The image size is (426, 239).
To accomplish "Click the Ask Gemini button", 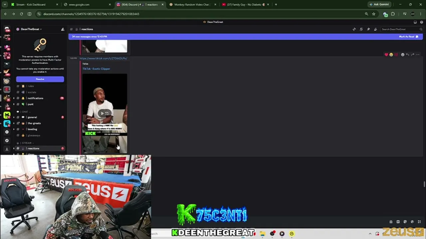I will [379, 5].
